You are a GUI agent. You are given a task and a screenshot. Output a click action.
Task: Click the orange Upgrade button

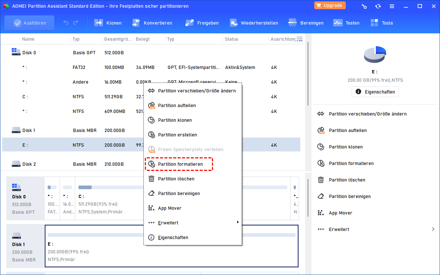coord(330,5)
